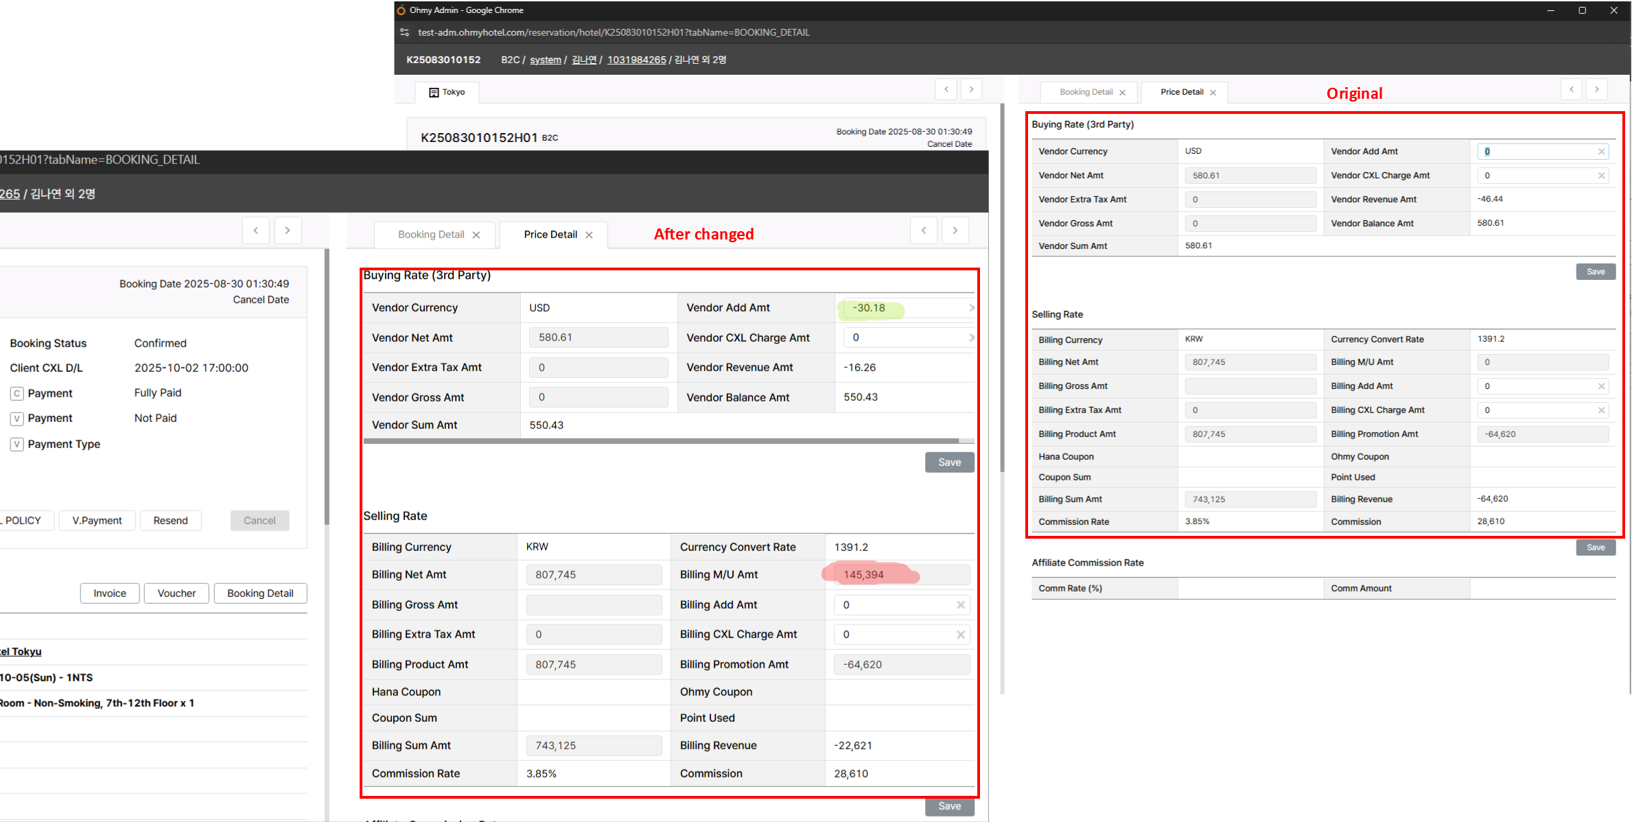Close the Price Detail tab in After changed panel
Image resolution: width=1632 pixels, height=822 pixels.
click(589, 235)
